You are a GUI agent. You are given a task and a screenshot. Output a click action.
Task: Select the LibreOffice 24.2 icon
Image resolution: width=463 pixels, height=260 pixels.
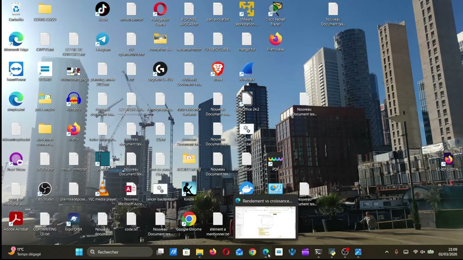(x=247, y=101)
